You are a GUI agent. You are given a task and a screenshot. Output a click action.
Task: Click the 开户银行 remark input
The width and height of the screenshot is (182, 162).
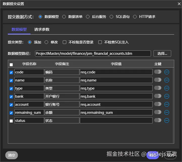tap(62, 96)
